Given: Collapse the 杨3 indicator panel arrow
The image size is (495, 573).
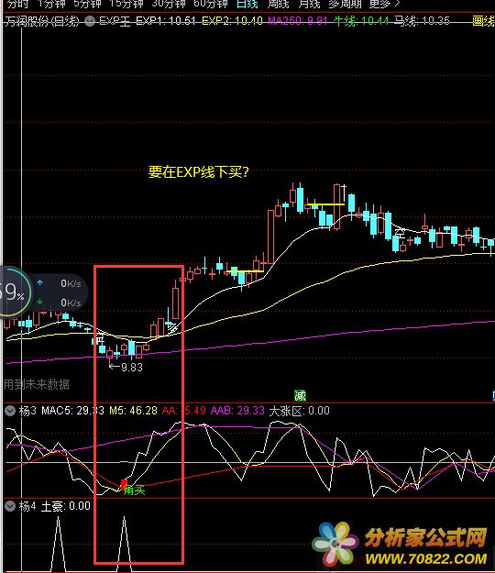Looking at the screenshot, I should click(x=10, y=411).
